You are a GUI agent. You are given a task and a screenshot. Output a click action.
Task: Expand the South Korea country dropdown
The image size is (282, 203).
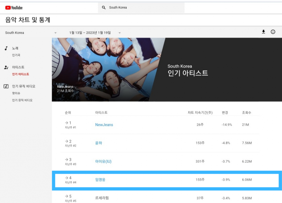click(x=55, y=33)
